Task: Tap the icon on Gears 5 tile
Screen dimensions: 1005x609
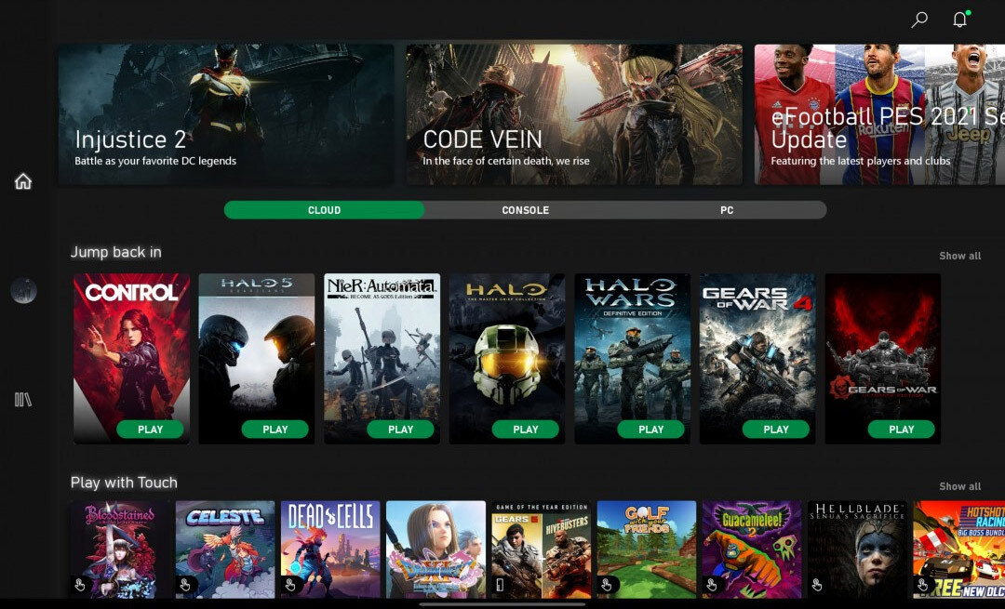Action: 501,585
